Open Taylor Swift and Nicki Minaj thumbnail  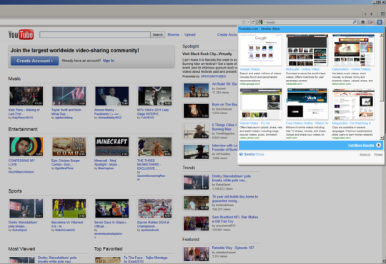pyautogui.click(x=69, y=96)
